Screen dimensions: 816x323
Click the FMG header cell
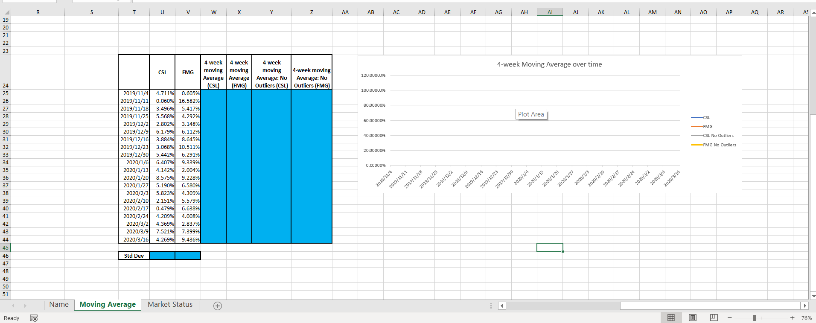pyautogui.click(x=188, y=72)
